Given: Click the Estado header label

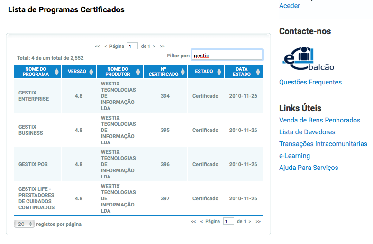Looking at the screenshot, I should [x=204, y=72].
